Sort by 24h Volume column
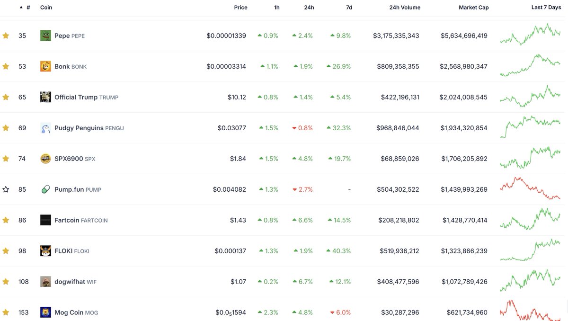568x321 pixels. tap(405, 8)
